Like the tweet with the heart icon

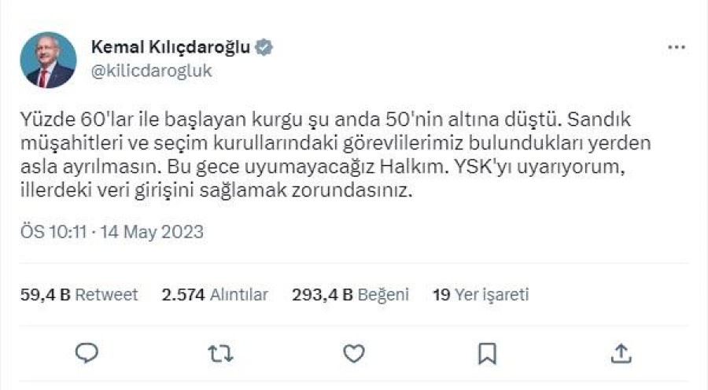354,353
